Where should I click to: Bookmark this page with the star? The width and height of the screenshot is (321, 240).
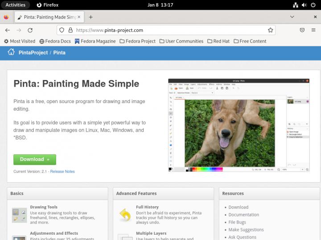click(x=271, y=30)
